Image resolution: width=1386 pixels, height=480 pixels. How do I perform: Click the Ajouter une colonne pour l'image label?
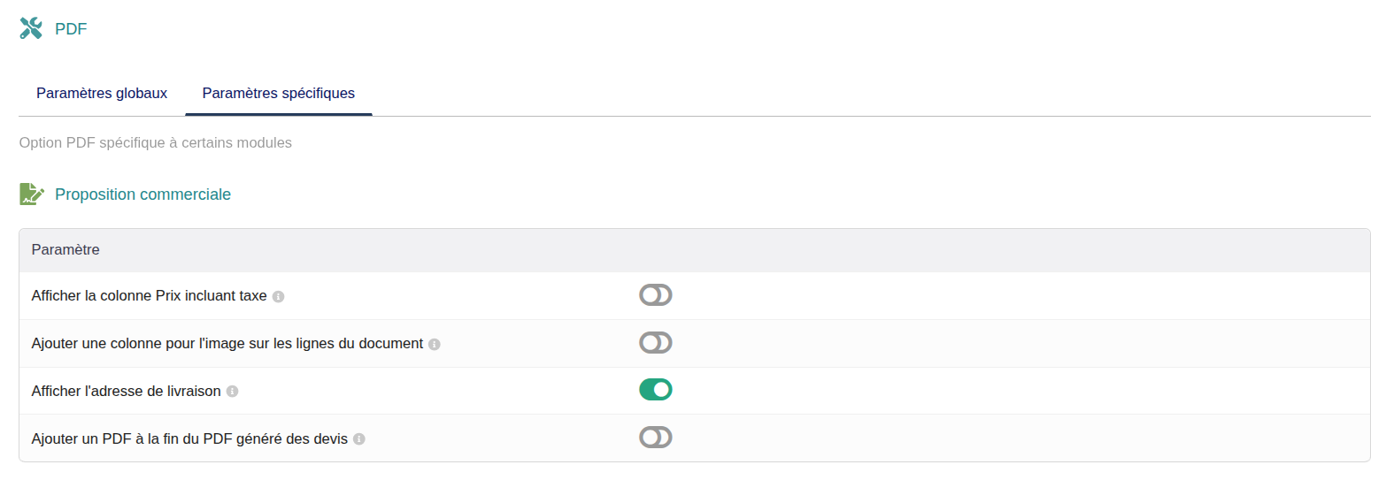(x=227, y=344)
